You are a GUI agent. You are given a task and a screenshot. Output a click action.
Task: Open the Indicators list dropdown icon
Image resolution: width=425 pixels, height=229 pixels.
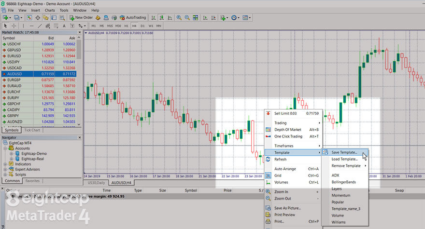point(224,17)
